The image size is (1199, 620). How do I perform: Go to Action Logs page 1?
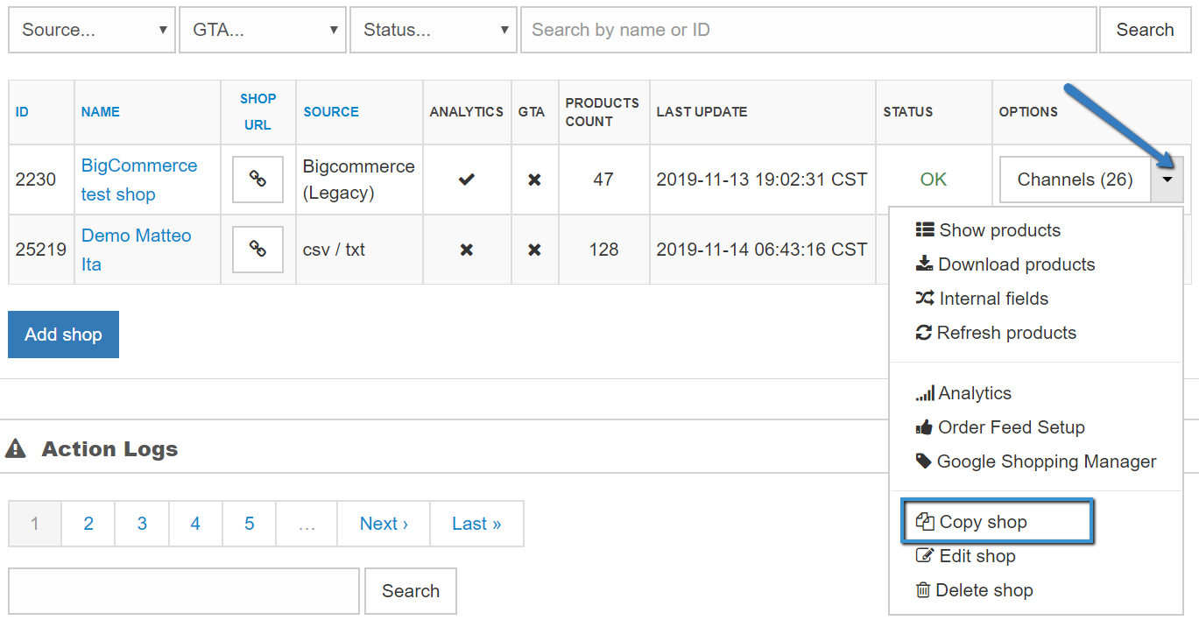[x=35, y=524]
